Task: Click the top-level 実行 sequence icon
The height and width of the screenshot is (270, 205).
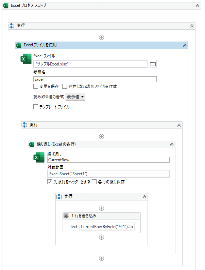Action: point(11,26)
